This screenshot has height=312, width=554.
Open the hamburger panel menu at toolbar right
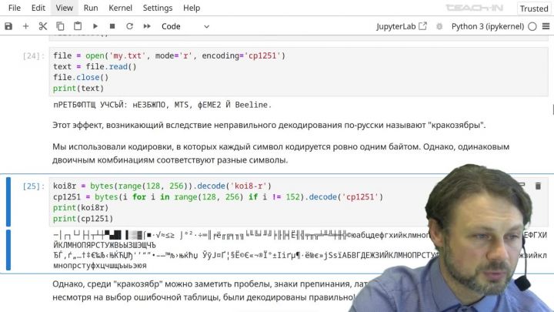(x=545, y=26)
